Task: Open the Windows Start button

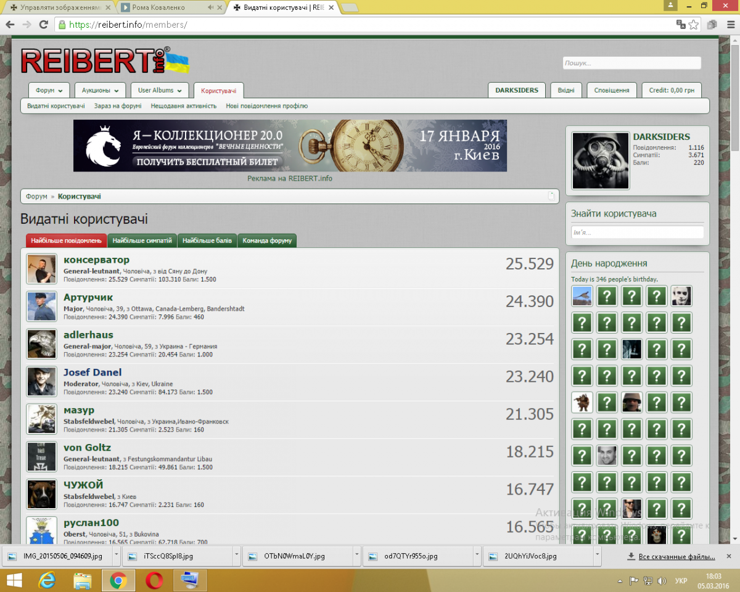Action: [x=14, y=580]
